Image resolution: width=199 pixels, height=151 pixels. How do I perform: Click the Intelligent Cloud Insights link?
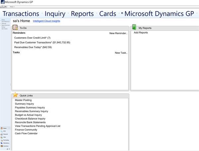coord(46,21)
